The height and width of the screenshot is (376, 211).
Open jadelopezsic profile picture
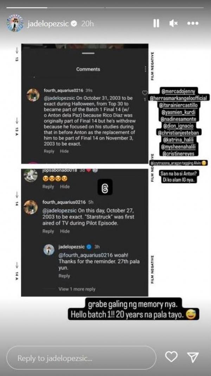coord(15,23)
